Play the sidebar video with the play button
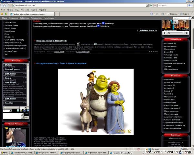 point(165,33)
